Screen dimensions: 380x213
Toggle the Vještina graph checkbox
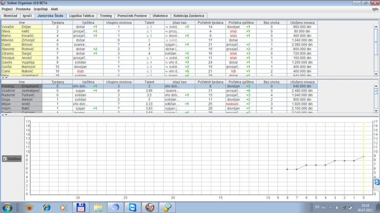point(5,159)
